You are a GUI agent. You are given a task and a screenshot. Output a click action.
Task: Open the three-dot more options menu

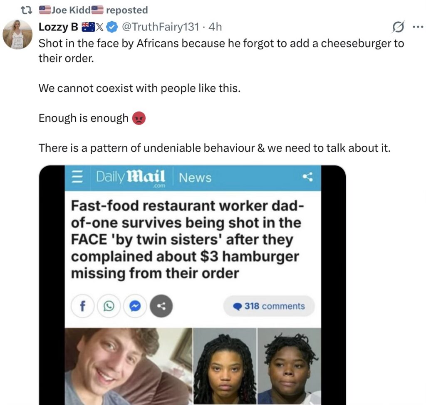pos(416,27)
